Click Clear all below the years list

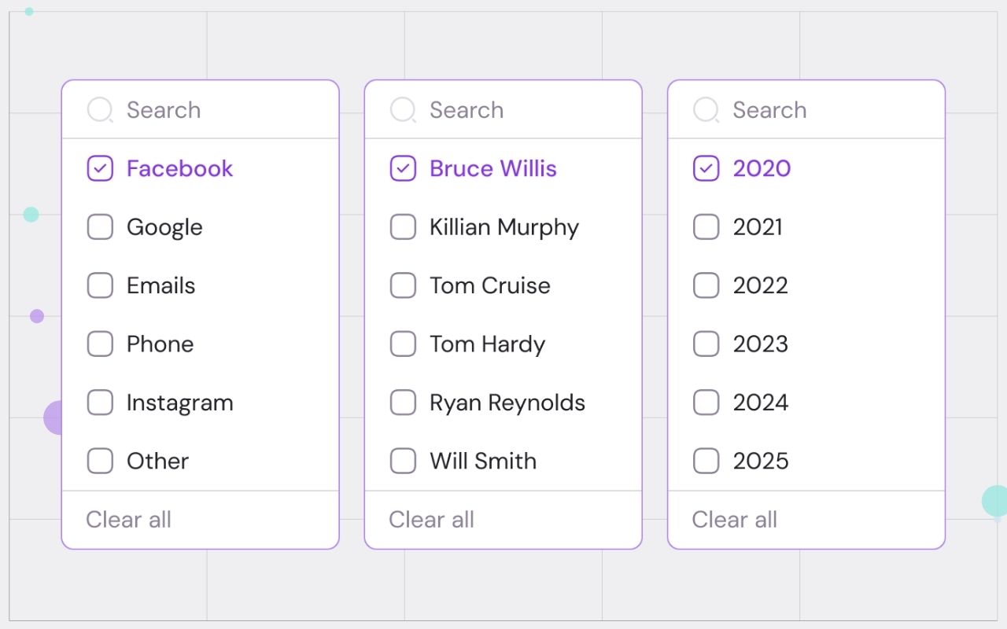pos(734,520)
